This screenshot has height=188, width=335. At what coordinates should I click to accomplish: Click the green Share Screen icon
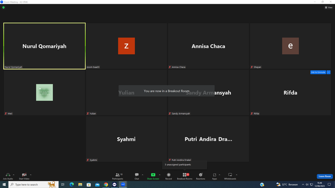pyautogui.click(x=153, y=175)
